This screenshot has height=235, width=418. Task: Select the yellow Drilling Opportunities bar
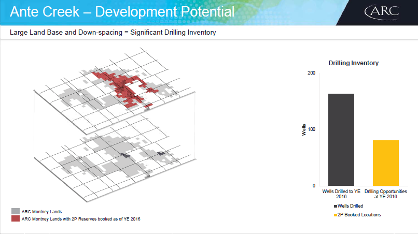[386, 163]
